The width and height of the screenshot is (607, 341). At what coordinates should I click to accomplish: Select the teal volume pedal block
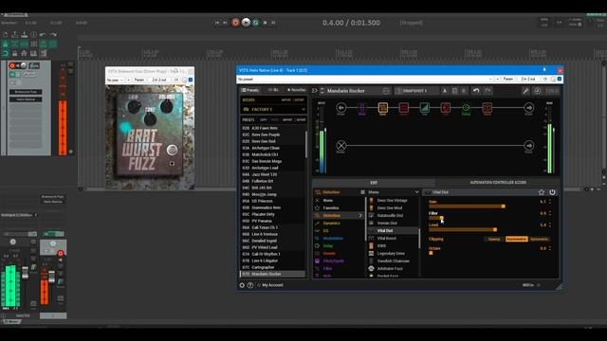pos(424,107)
